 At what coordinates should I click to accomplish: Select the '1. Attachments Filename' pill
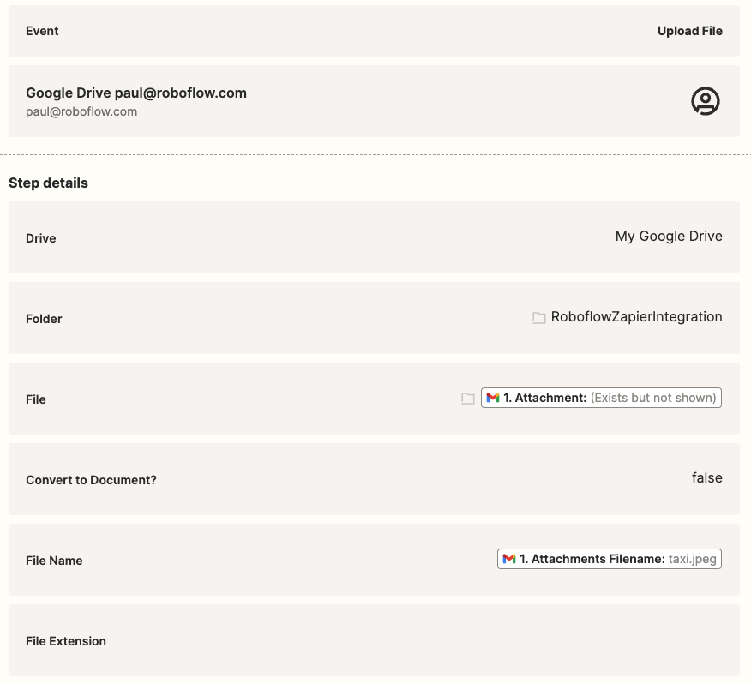[x=610, y=559]
